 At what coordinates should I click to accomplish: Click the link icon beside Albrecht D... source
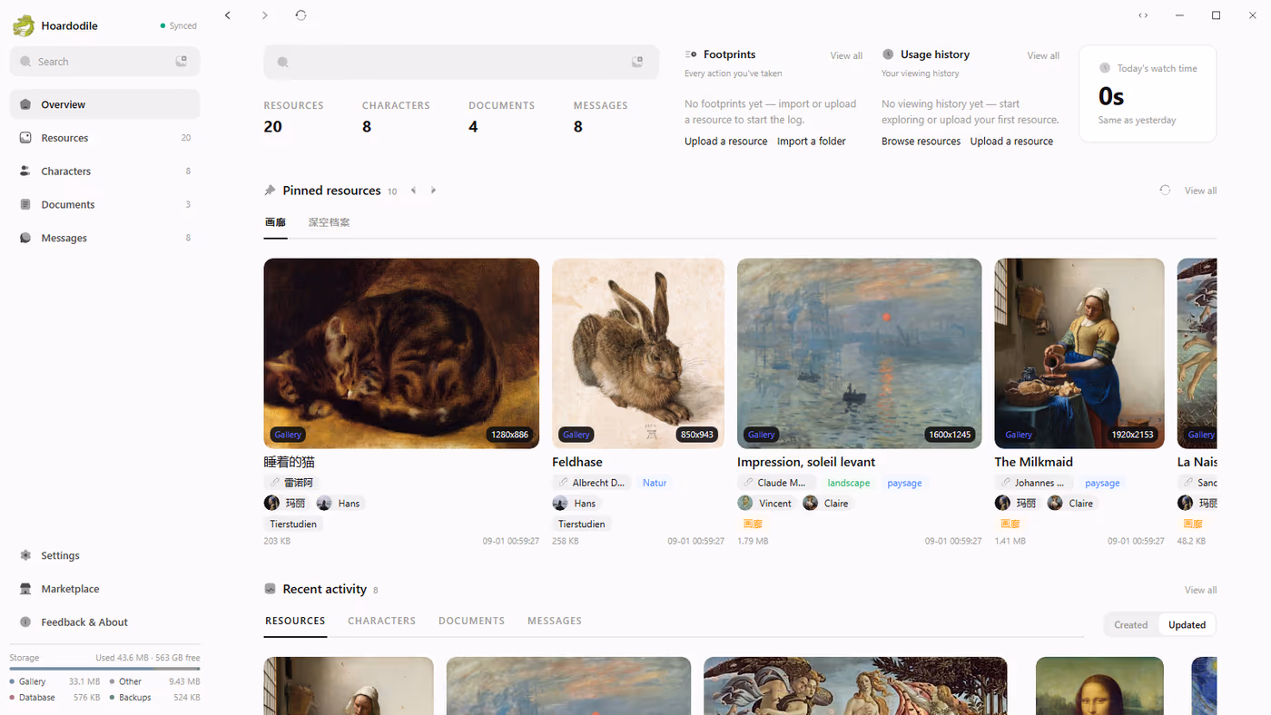(564, 483)
